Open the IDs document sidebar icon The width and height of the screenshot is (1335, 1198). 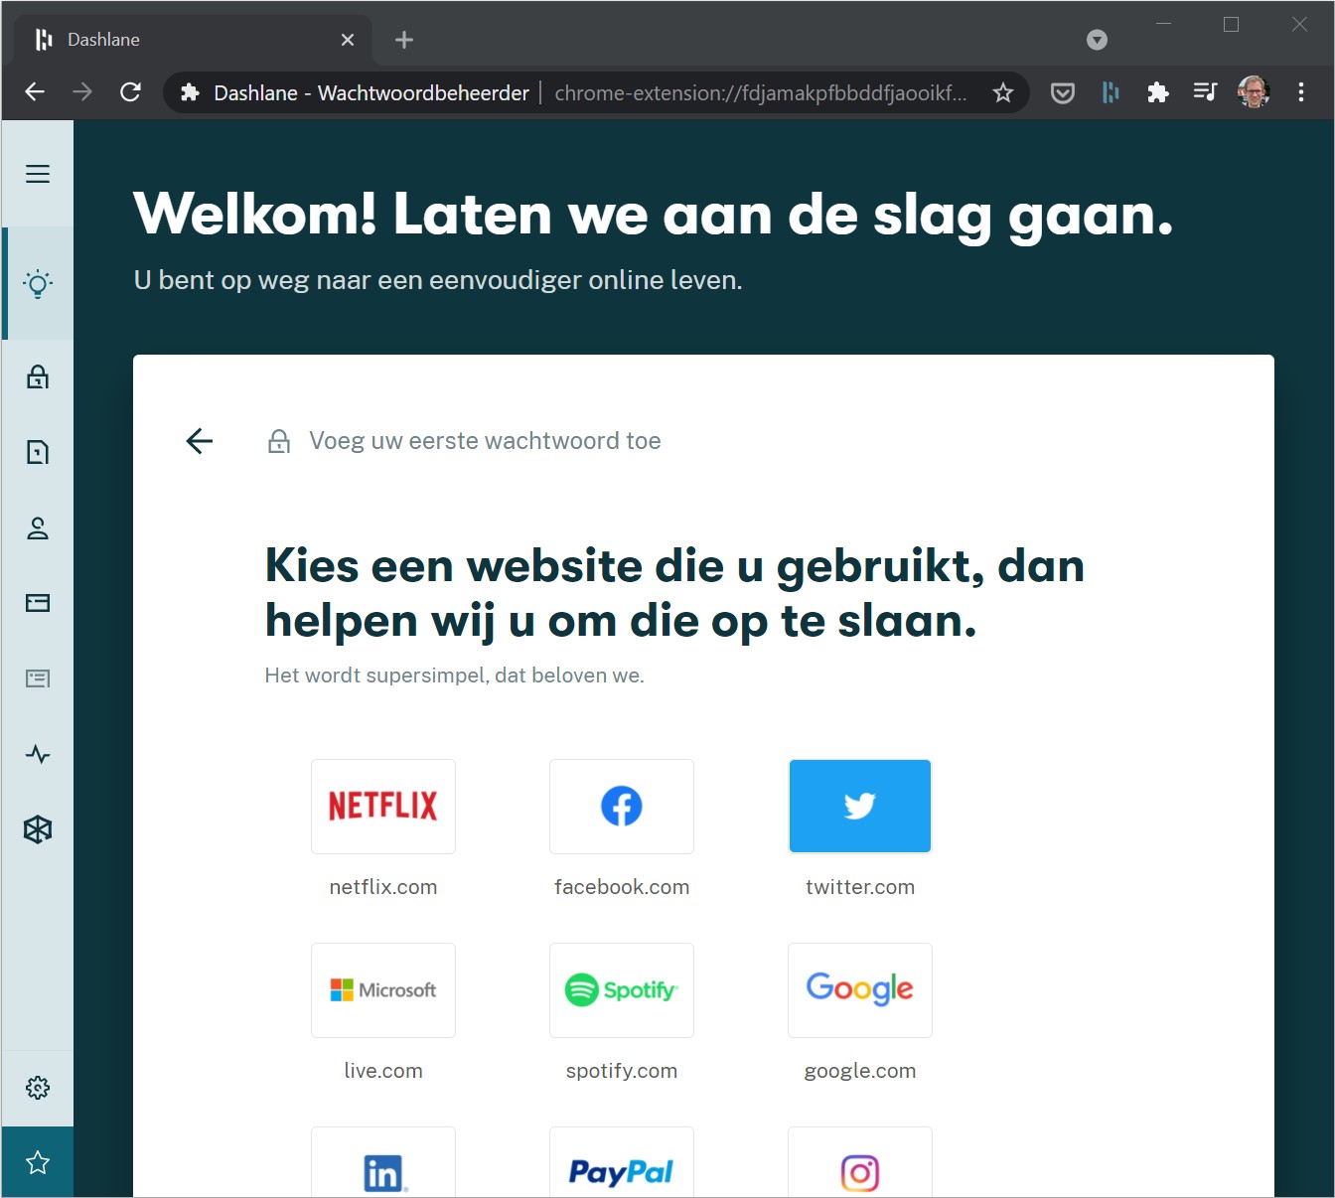(38, 678)
